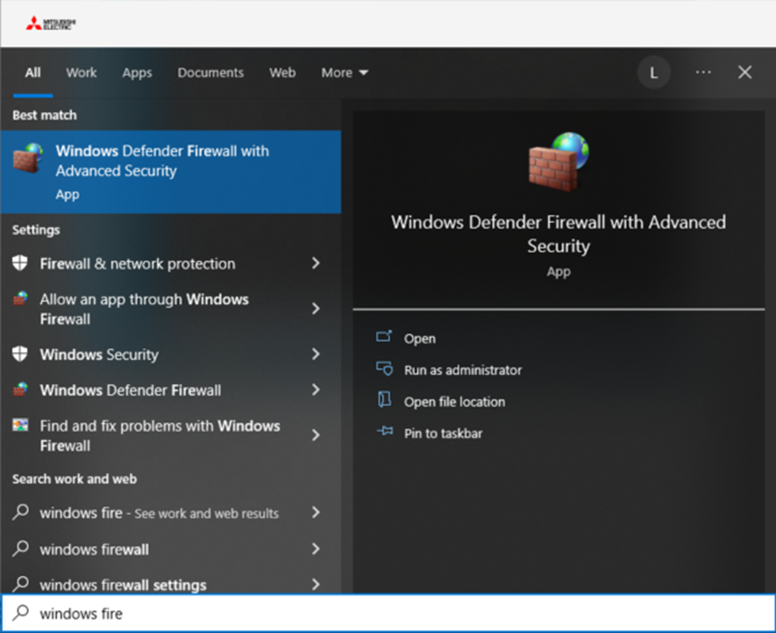Click the large firewall icon in preview pane
This screenshot has width=776, height=633.
click(559, 161)
